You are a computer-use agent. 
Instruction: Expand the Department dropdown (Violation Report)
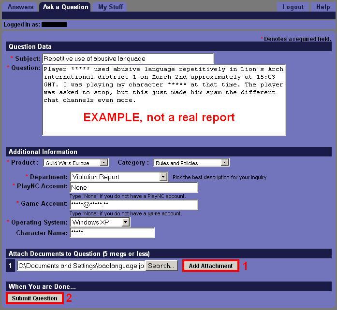coord(119,177)
